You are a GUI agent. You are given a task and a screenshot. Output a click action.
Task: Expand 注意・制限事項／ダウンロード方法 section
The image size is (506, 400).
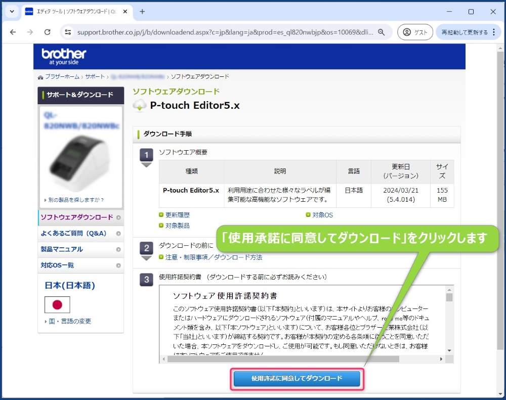click(x=214, y=257)
